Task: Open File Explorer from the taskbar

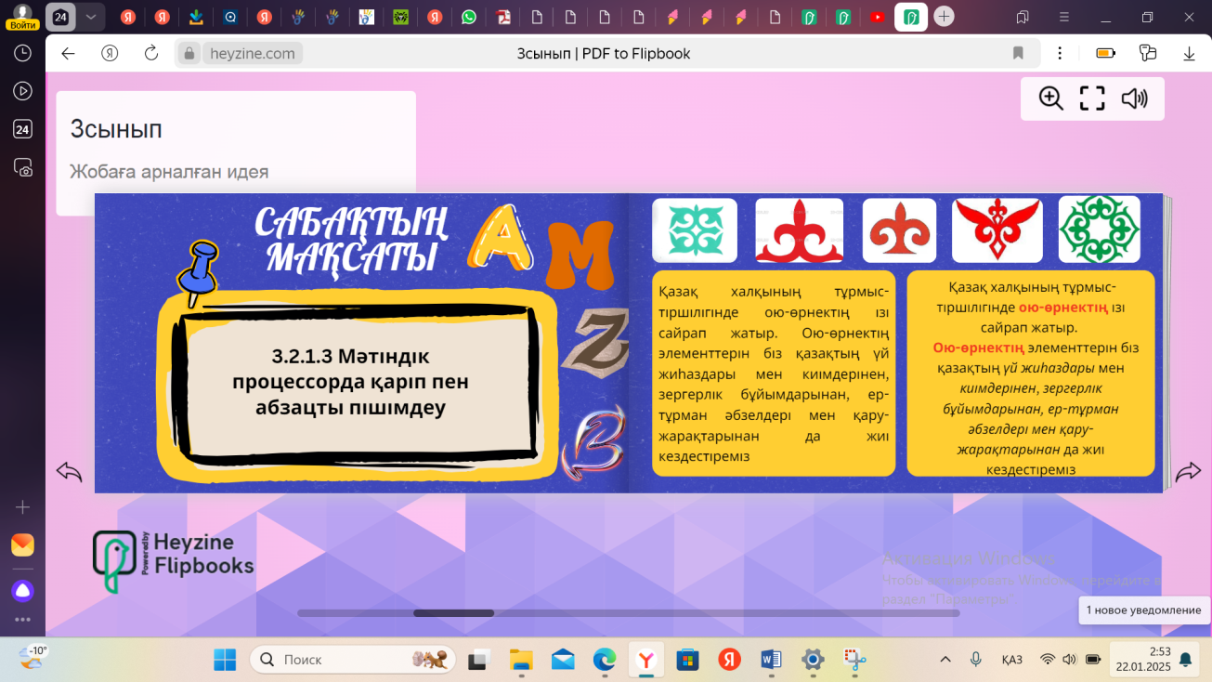Action: [520, 660]
